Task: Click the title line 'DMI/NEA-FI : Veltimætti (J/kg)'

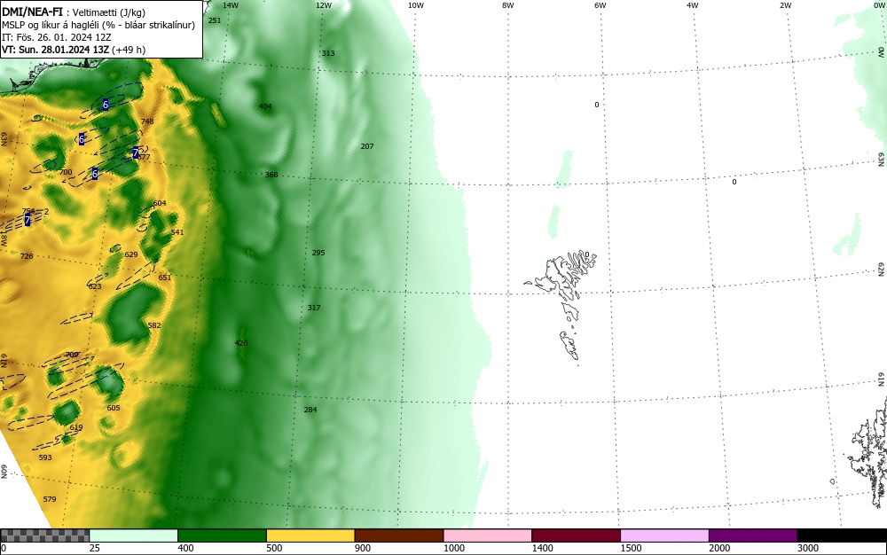Action: (74, 12)
